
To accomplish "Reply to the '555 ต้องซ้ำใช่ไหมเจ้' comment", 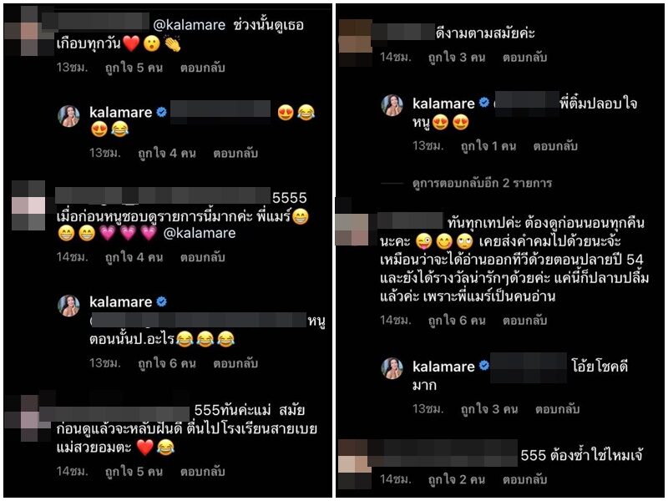I will [x=524, y=479].
